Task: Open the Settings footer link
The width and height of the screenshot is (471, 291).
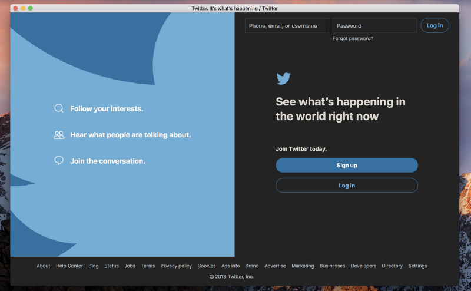Action: (x=417, y=266)
